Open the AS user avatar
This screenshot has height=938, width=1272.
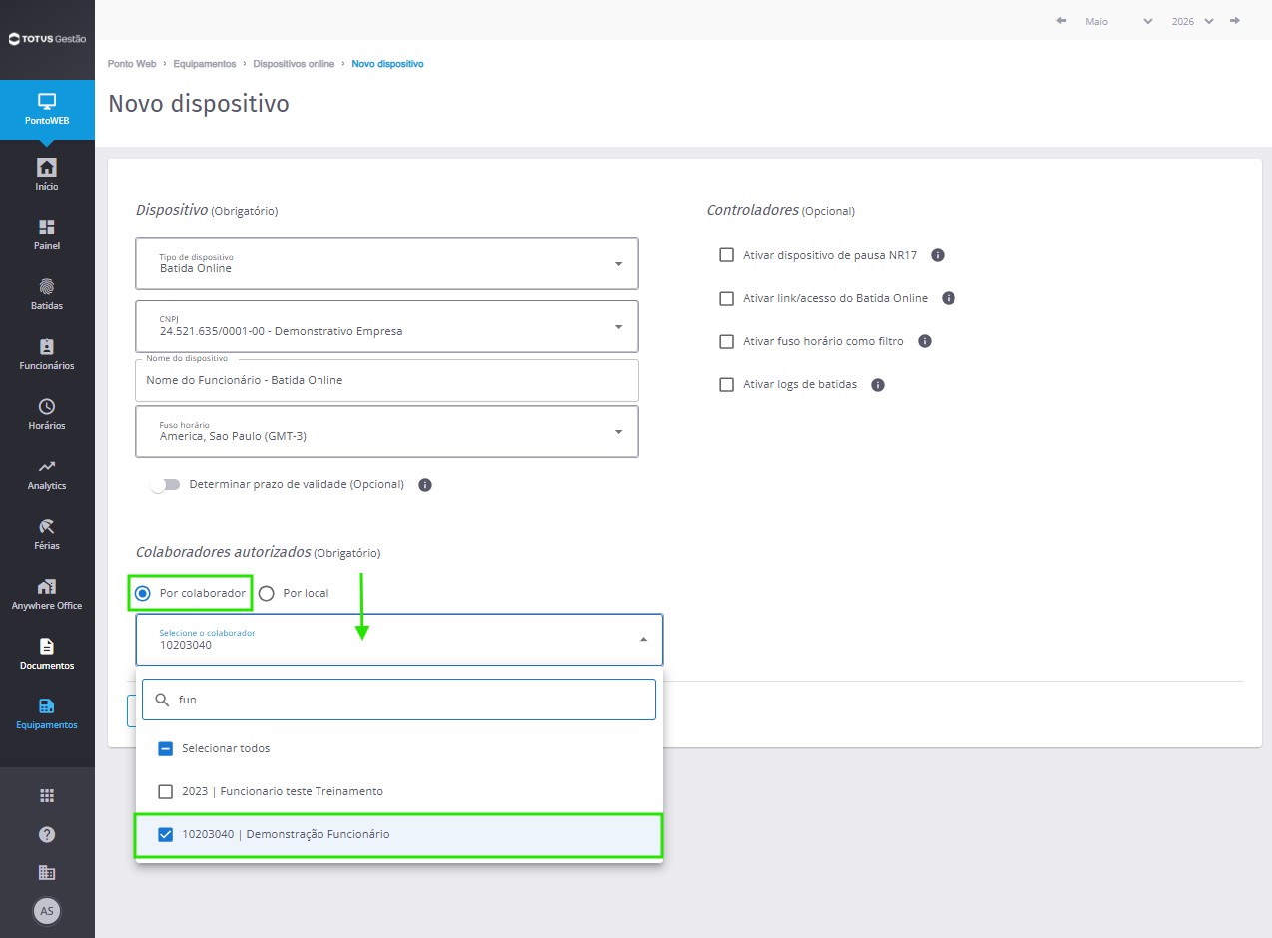[x=47, y=910]
